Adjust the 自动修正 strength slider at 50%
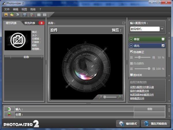The image size is (173, 130). pos(139,57)
